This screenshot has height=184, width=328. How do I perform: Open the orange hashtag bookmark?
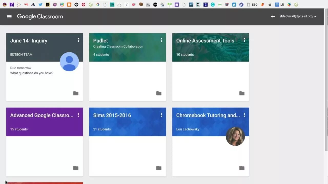pyautogui.click(x=262, y=4)
